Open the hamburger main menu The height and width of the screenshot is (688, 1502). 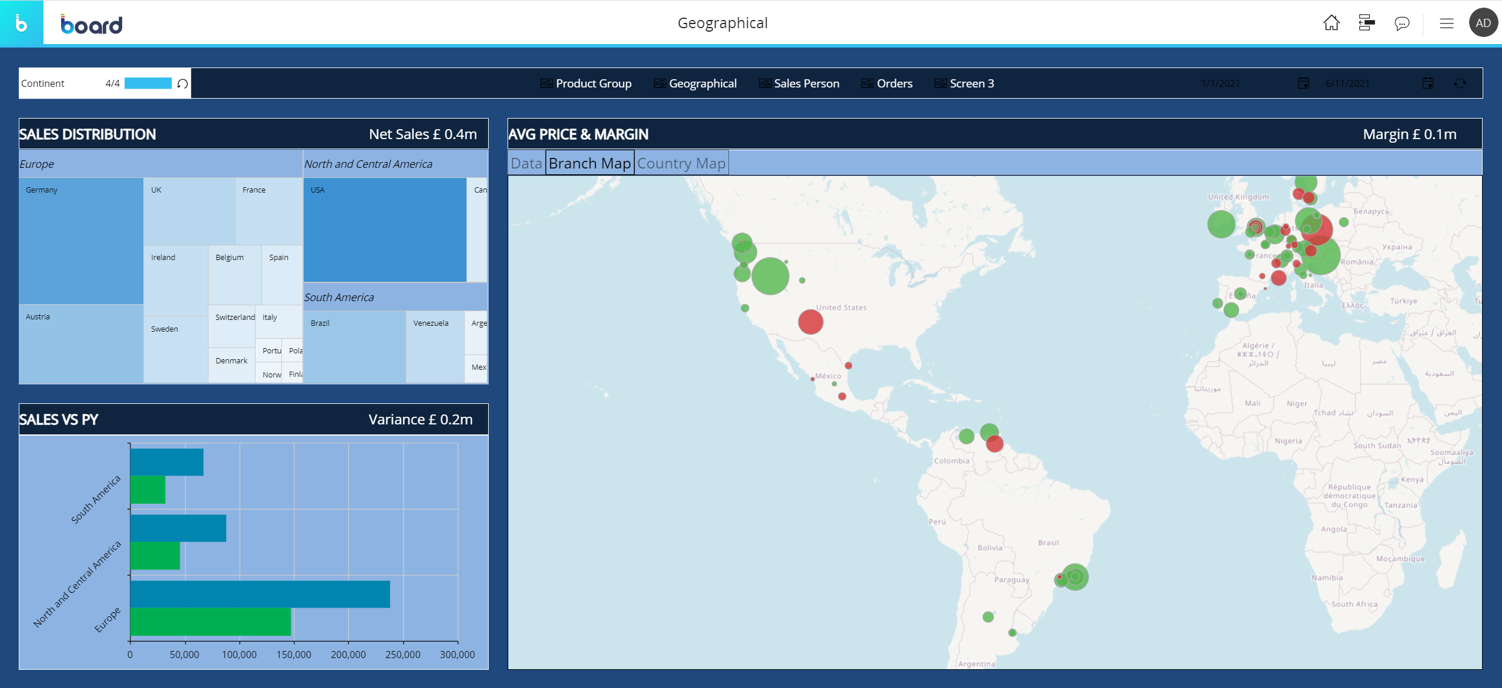pos(1446,23)
